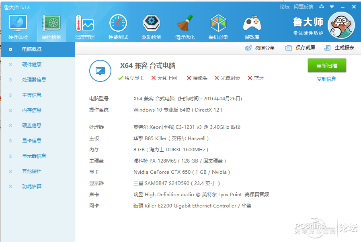Click the camera screenshot icon
The height and width of the screenshot is (242, 361).
tap(289, 48)
